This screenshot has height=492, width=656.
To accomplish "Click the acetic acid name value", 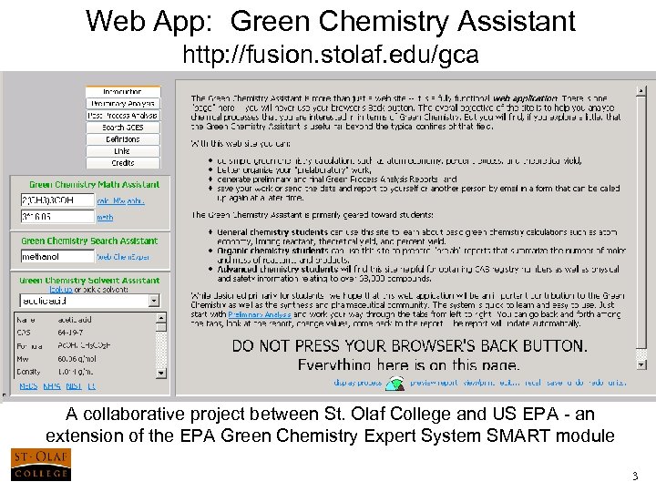I will 75,319.
